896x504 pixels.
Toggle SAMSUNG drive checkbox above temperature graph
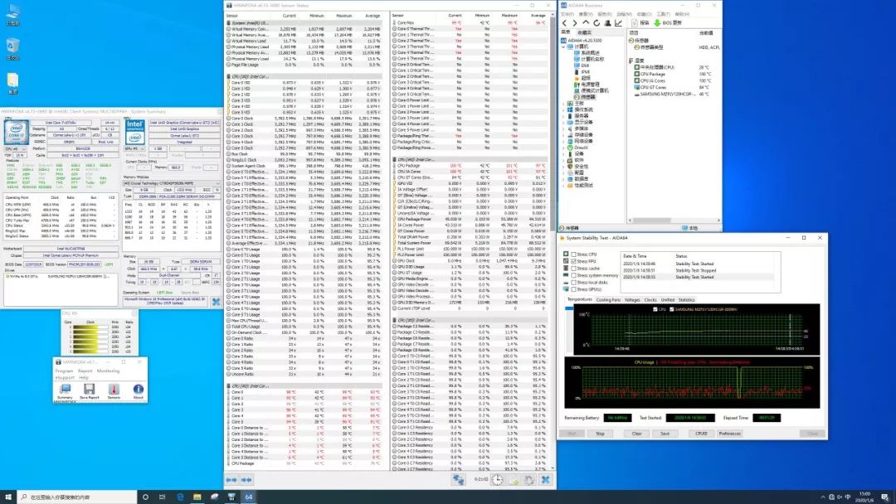[x=671, y=309]
